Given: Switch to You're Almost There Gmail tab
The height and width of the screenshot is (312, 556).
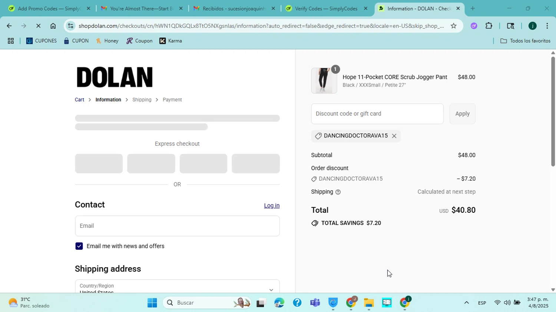Looking at the screenshot, I should tap(142, 9).
